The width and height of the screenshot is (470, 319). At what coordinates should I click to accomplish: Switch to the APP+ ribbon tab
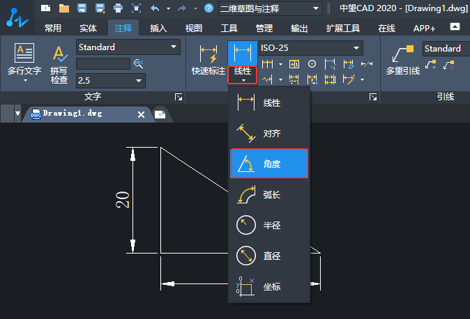[x=424, y=28]
